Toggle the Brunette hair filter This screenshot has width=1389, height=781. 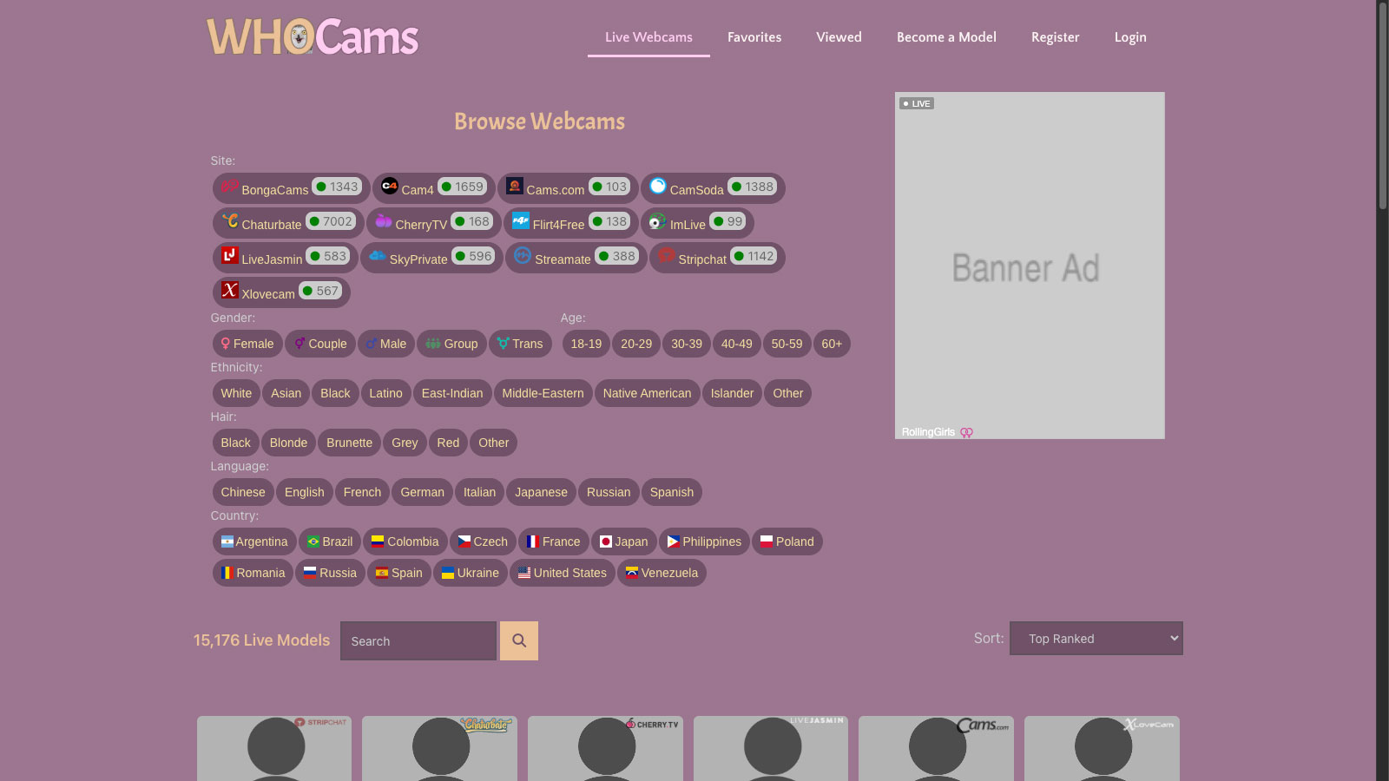coord(349,443)
